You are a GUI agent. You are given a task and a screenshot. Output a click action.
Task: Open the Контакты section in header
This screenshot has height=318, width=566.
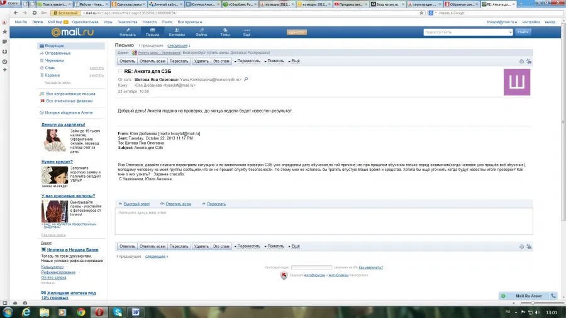[177, 32]
